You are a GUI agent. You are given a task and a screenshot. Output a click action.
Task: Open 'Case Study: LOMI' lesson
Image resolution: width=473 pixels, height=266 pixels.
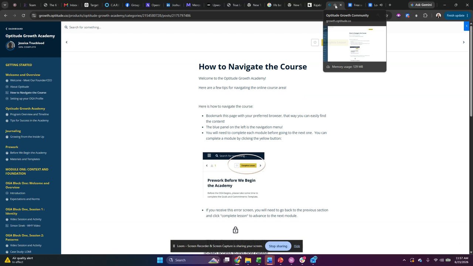coord(21,252)
